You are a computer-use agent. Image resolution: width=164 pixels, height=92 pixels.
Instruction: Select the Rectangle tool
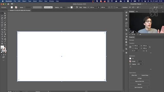2,23
